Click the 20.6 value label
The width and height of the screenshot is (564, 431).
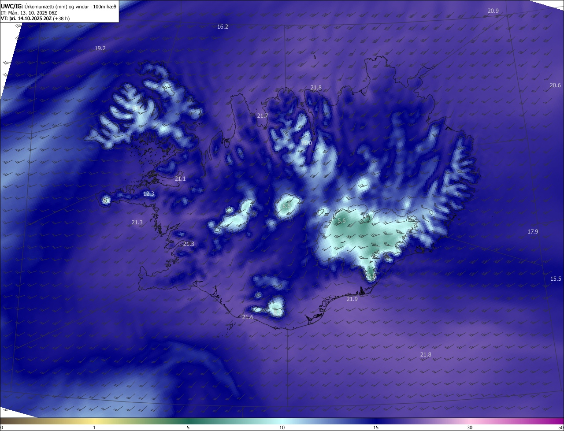(x=555, y=85)
